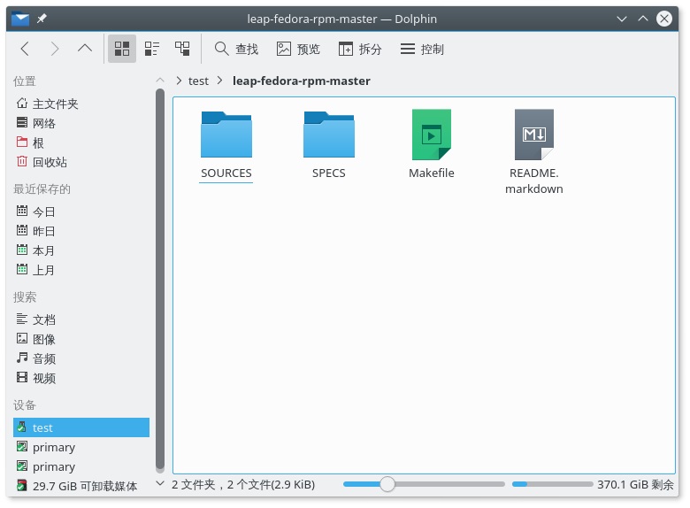Switch to details tree view mode
This screenshot has width=690, height=508.
tap(182, 49)
